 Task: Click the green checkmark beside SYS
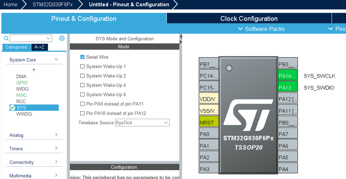(12, 108)
